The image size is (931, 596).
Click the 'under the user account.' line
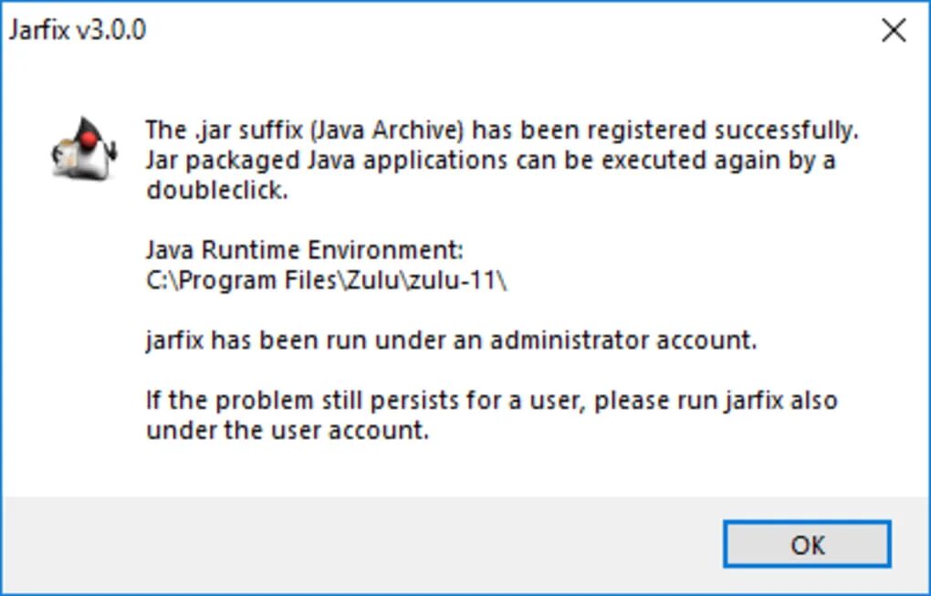pyautogui.click(x=287, y=431)
